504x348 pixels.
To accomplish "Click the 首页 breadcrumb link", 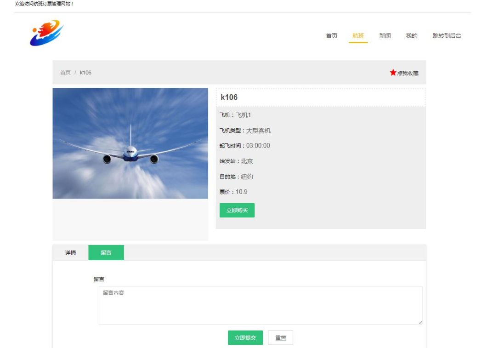I will (x=65, y=73).
